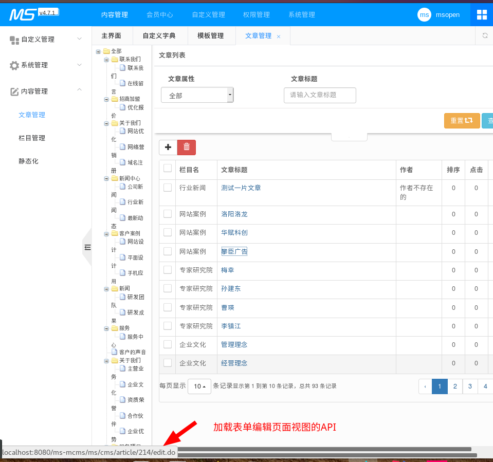Viewport: 493px width, 462px height.
Task: Click the 域名注册 page icon
Action: 123,162
